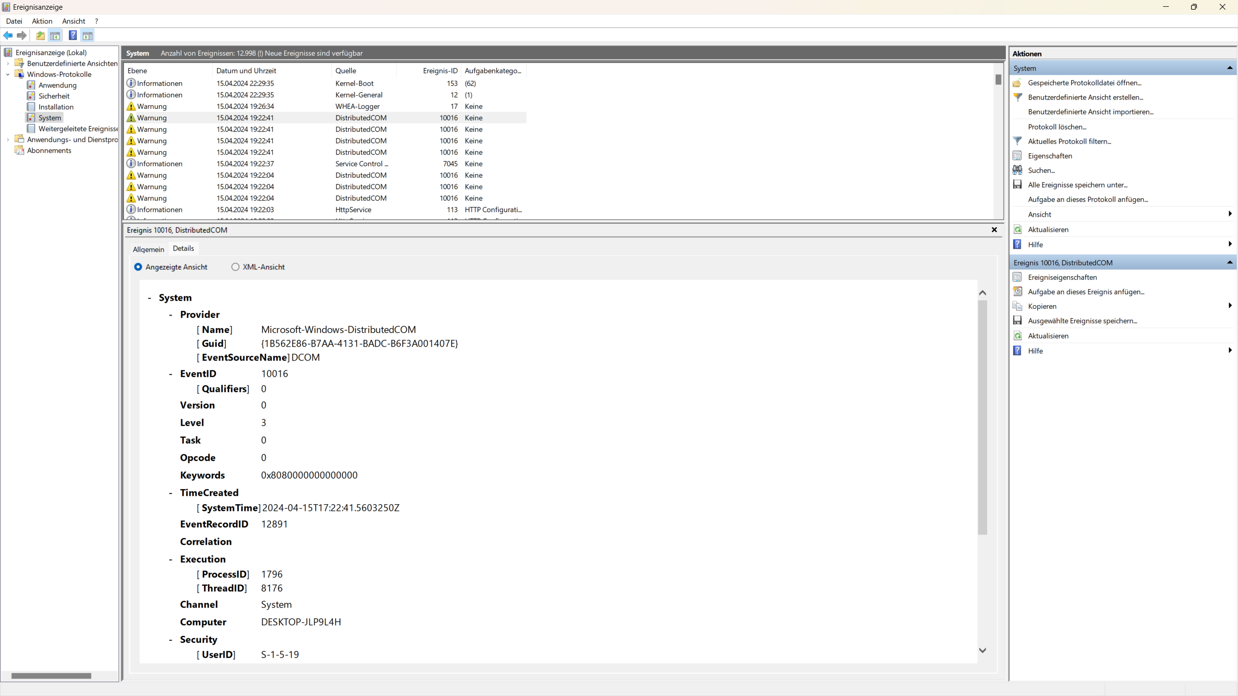Open the Aktion menu
Viewport: 1238px width, 696px height.
[42, 21]
